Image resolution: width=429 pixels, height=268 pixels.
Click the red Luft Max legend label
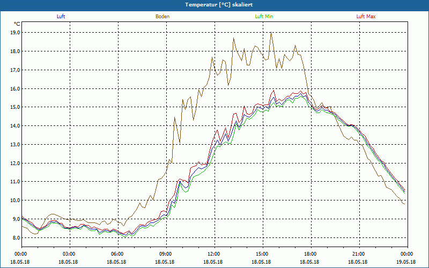click(366, 17)
